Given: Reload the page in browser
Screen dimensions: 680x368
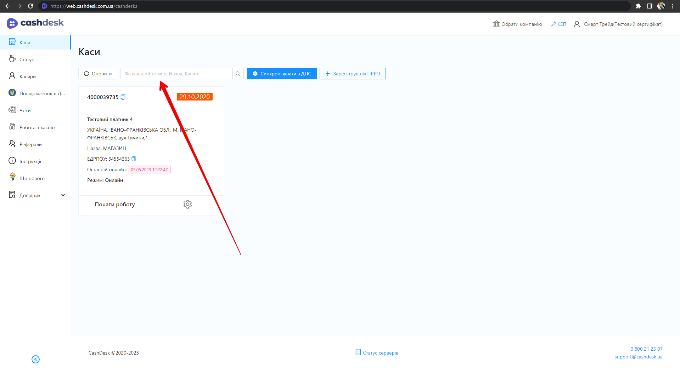Looking at the screenshot, I should pyautogui.click(x=30, y=6).
